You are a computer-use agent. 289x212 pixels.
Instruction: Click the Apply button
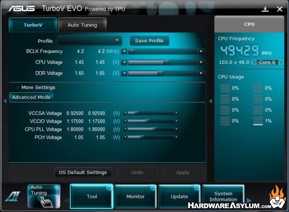183,173
